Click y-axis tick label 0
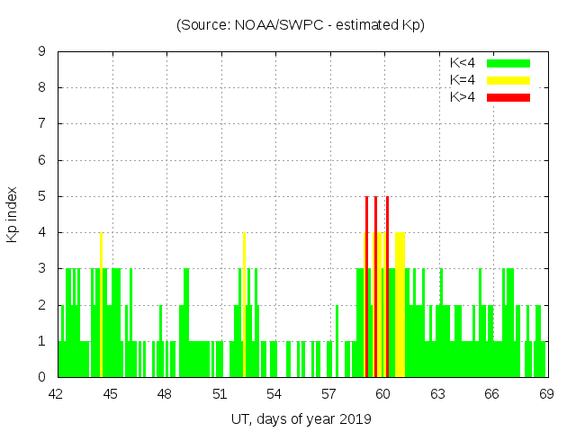Viewport: 576px width, 432px height. [x=41, y=377]
